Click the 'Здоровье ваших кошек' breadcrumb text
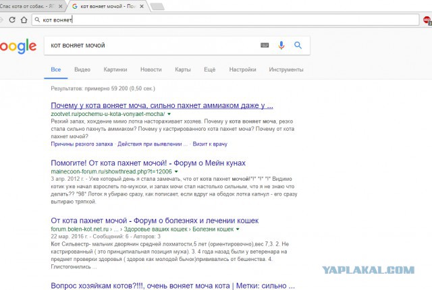432x290 pixels. (155, 229)
